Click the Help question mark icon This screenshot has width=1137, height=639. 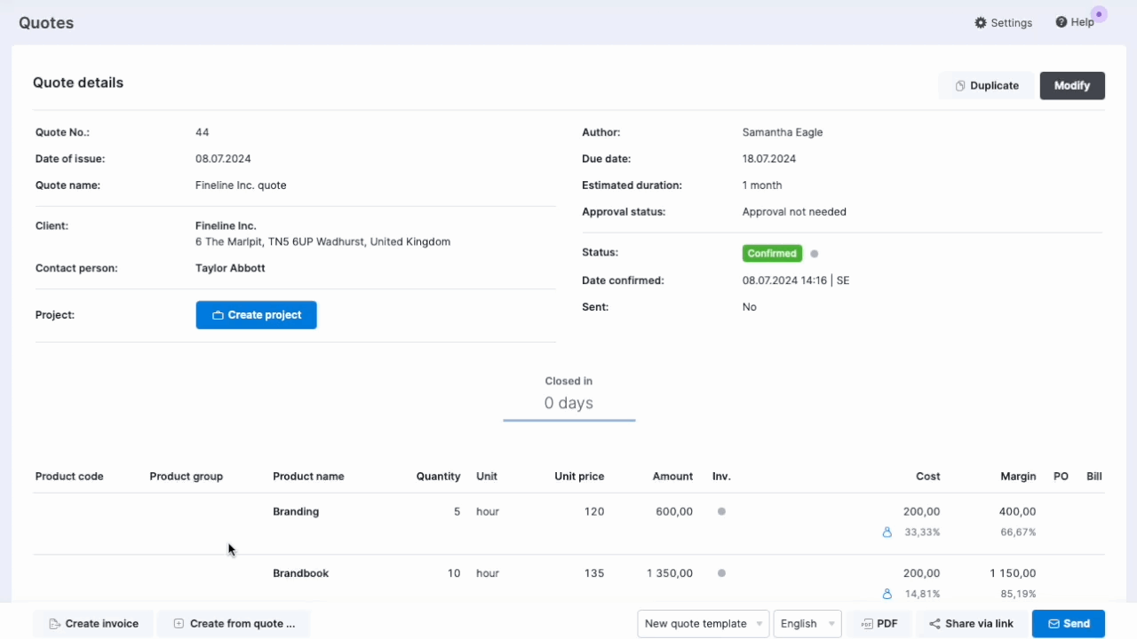(x=1061, y=22)
